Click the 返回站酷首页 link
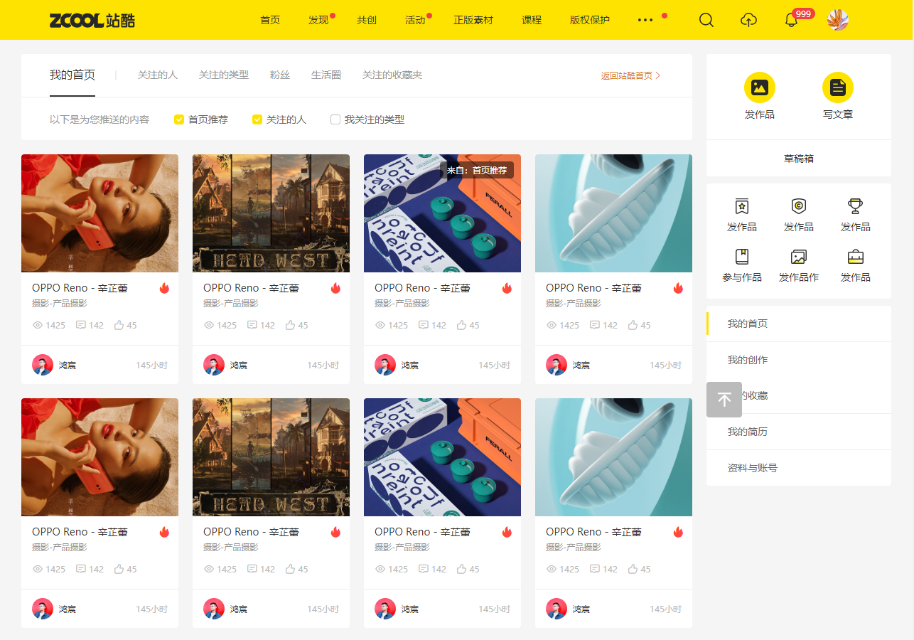This screenshot has width=914, height=640. coord(630,75)
